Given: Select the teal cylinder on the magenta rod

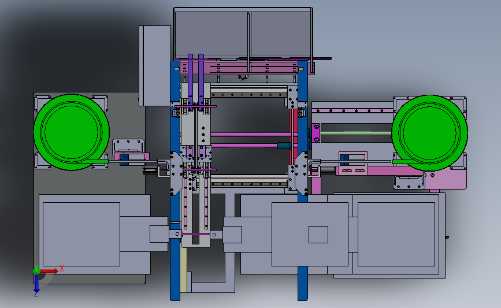Looking at the screenshot, I should (x=284, y=146).
